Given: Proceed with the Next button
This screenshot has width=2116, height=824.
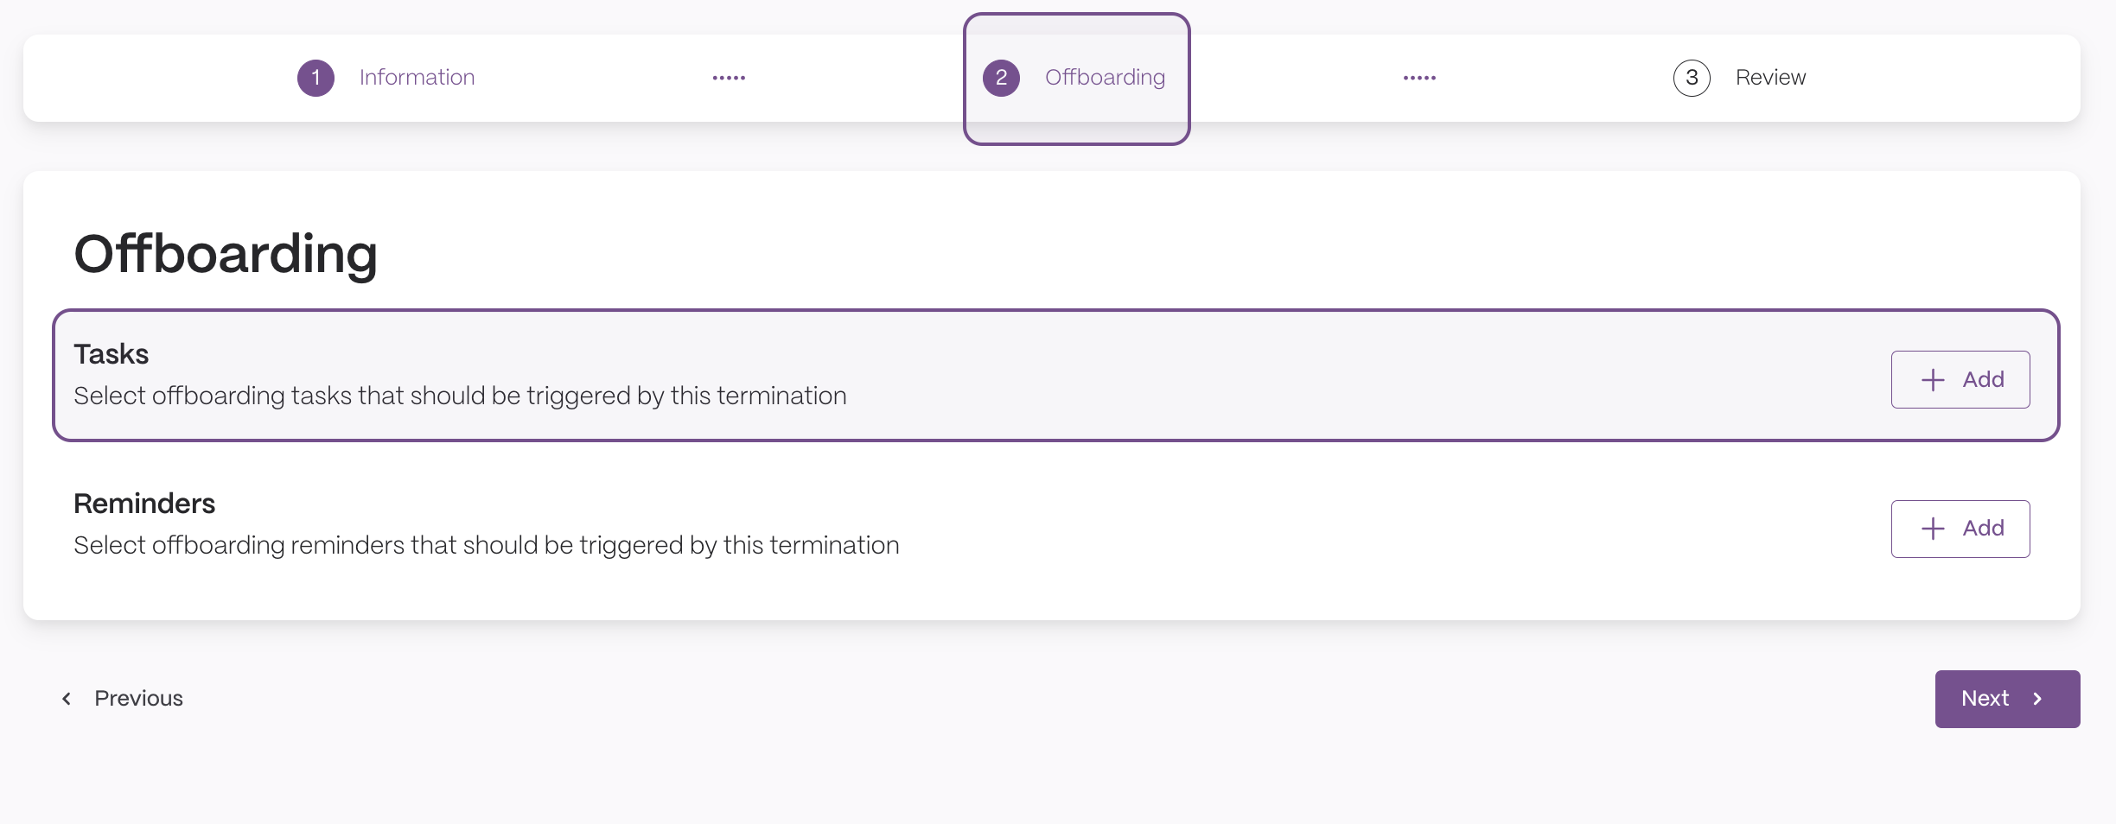Looking at the screenshot, I should pos(2007,699).
